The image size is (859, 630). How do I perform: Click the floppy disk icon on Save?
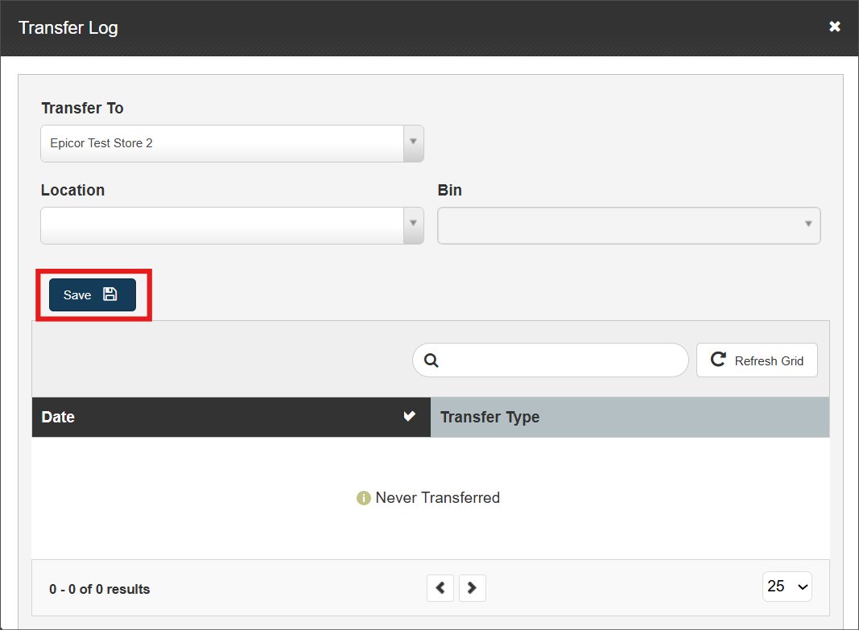pyautogui.click(x=110, y=294)
